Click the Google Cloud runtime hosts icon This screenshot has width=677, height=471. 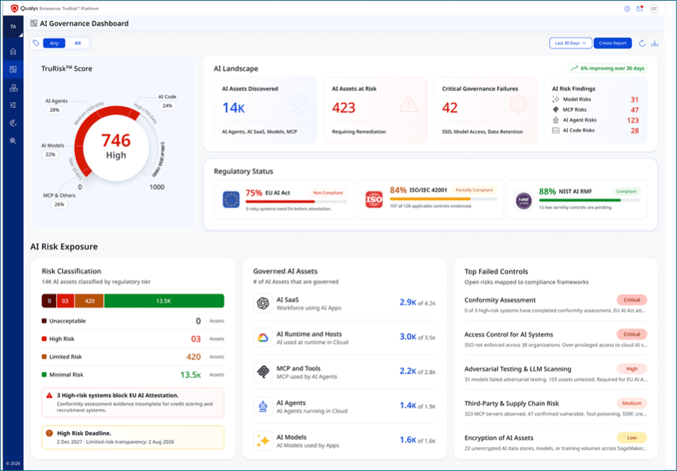pos(263,338)
